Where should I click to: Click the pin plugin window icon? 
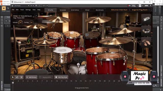[151, 6]
